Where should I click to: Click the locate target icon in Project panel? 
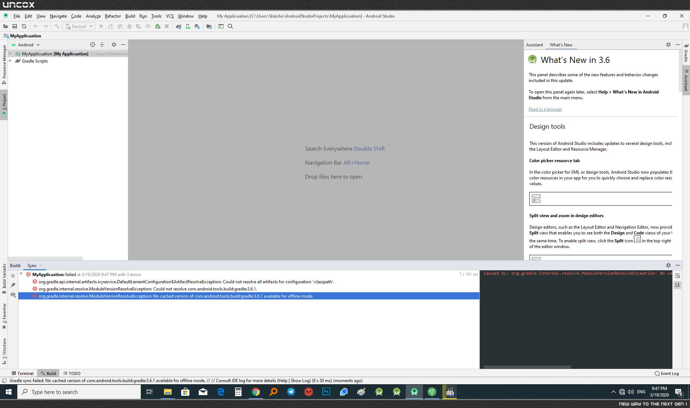(93, 45)
